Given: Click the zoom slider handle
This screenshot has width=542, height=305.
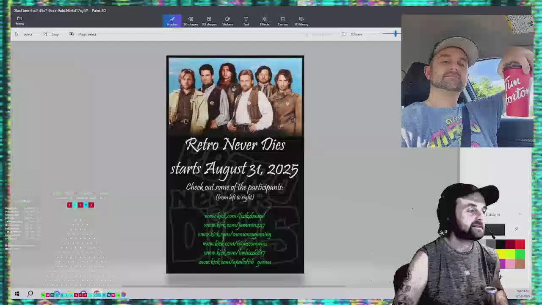Looking at the screenshot, I should coord(395,34).
